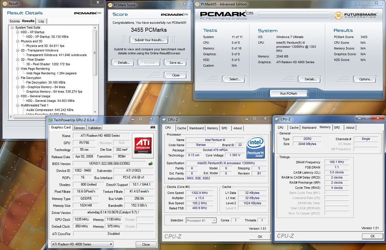Click vertical scrollbar in Result Details tree
Image resolution: width=386 pixels, height=250 pixels.
click(x=95, y=53)
